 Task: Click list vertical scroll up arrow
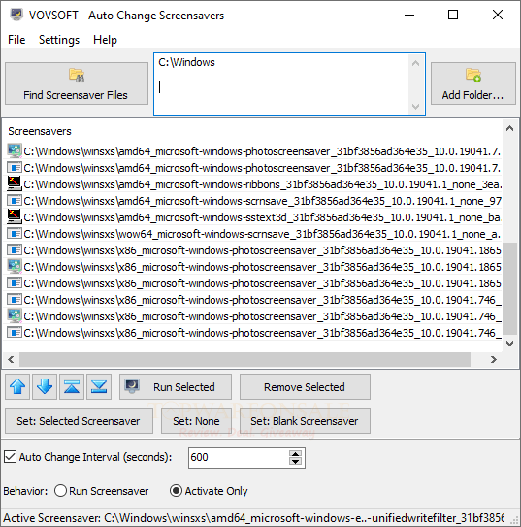tap(510, 128)
